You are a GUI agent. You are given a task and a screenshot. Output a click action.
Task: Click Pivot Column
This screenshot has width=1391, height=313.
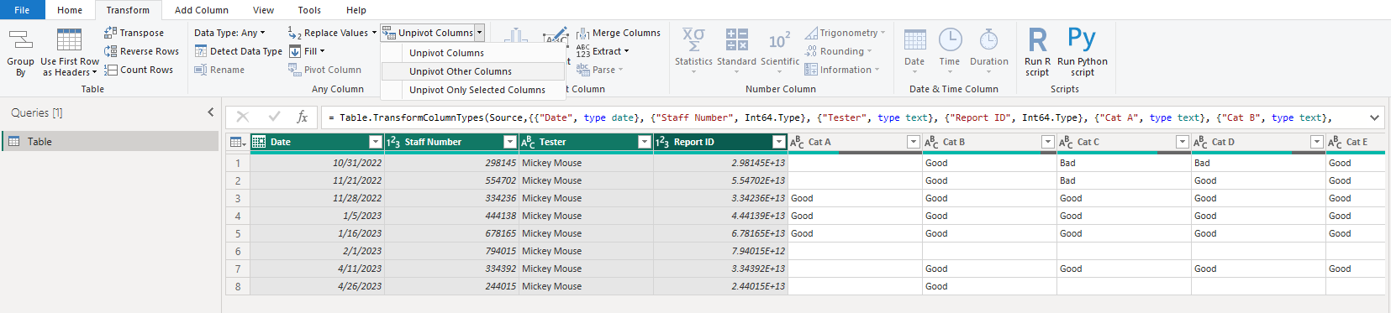pyautogui.click(x=324, y=70)
